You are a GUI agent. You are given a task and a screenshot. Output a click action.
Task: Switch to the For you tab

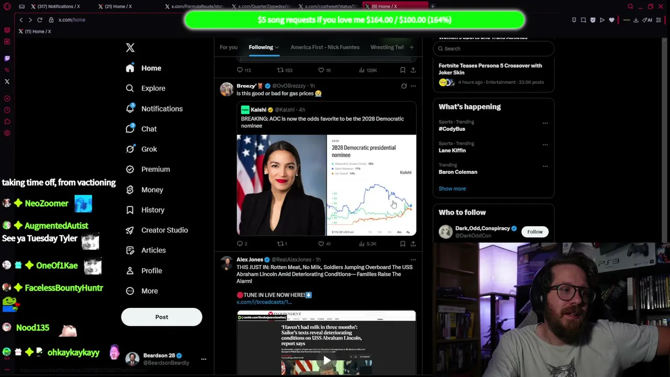228,47
